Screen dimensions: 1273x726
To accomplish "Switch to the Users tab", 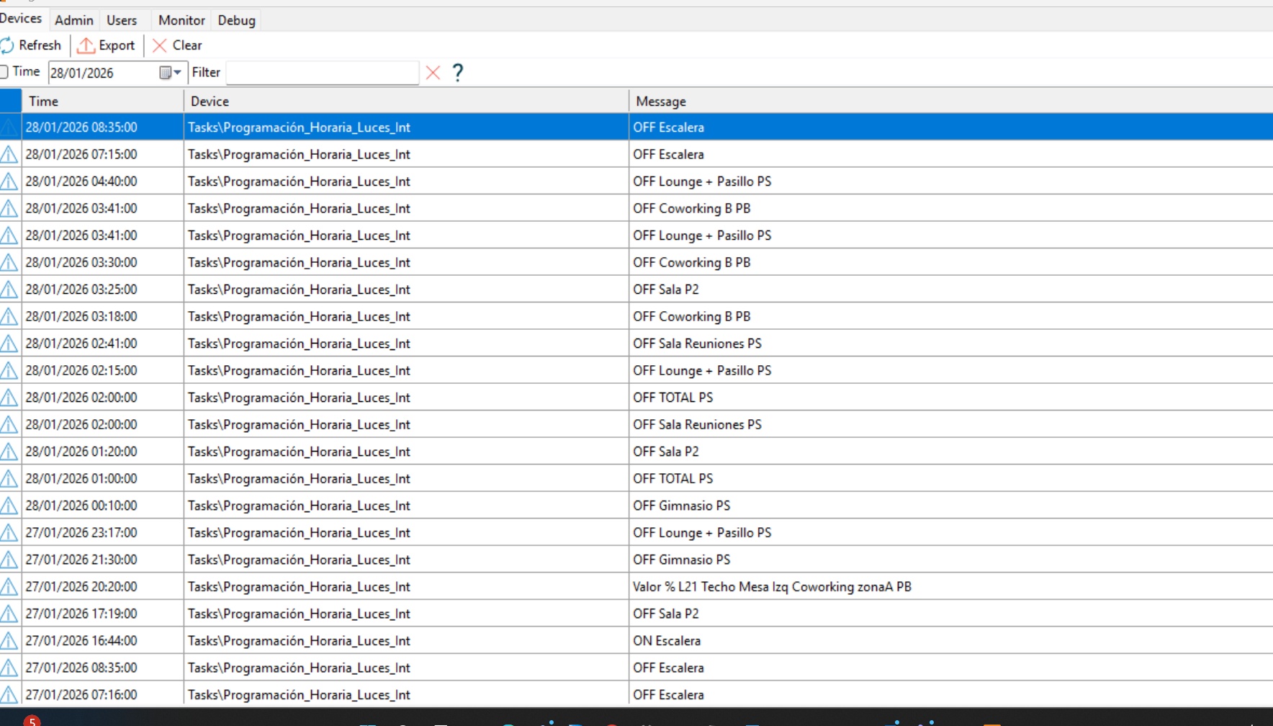I will click(122, 20).
